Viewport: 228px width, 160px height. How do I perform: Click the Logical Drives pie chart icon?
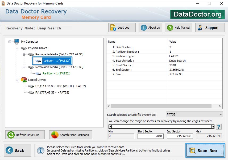tap(24, 80)
